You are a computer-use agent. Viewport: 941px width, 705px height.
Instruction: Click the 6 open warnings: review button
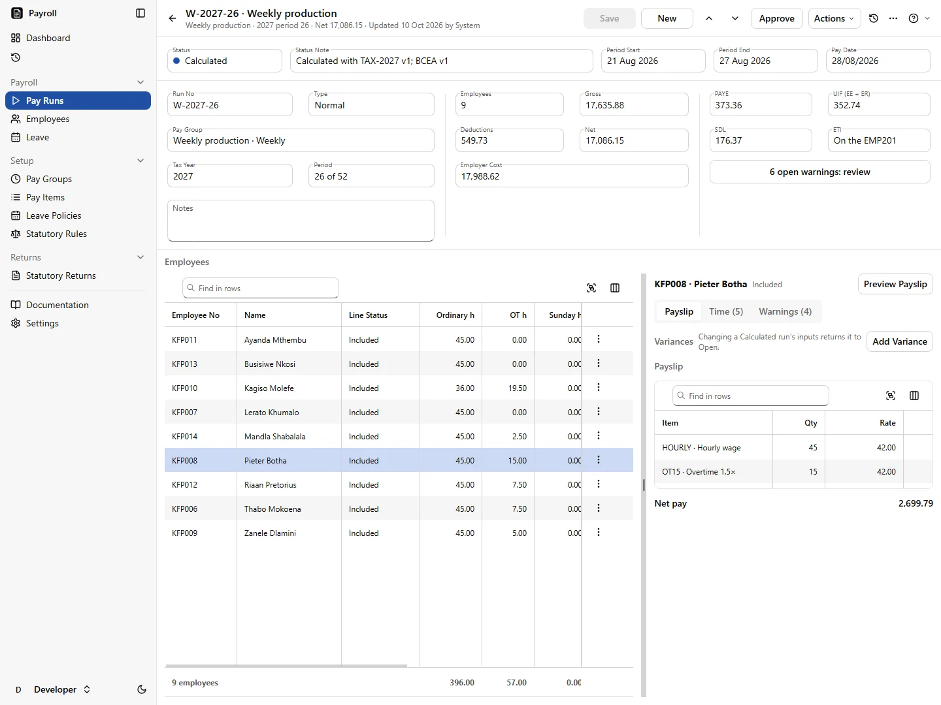pos(820,172)
